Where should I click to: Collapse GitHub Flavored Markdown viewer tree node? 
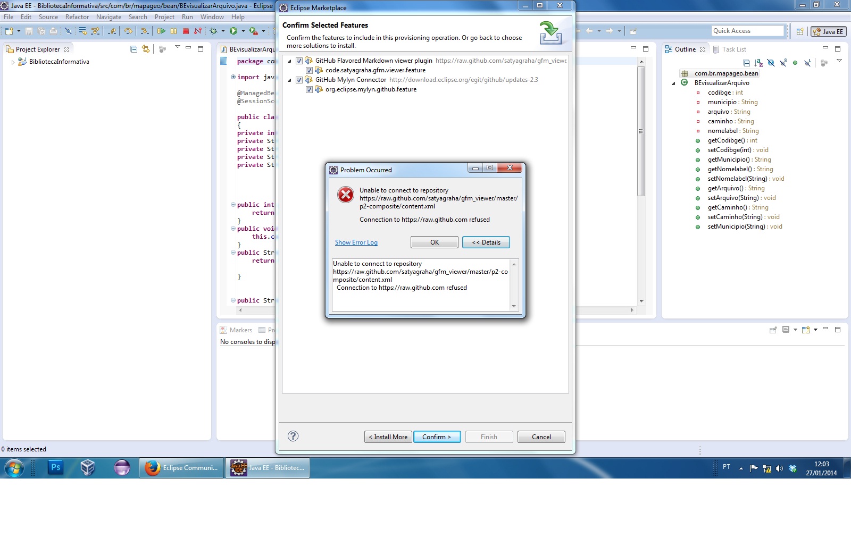click(289, 61)
